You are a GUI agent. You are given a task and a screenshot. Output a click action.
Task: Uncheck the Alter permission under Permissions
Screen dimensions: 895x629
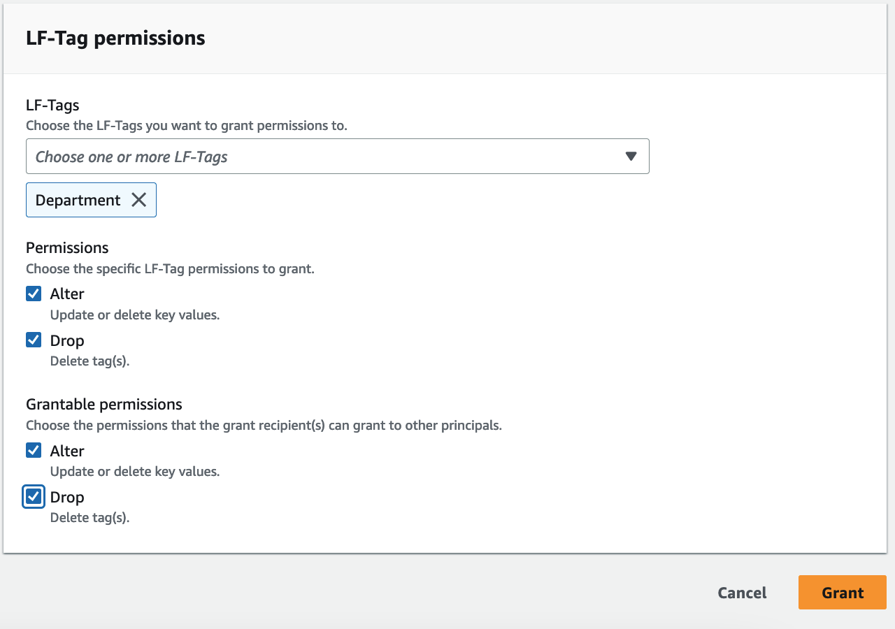pos(34,294)
